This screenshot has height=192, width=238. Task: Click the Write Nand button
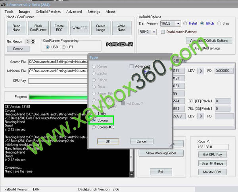point(121,28)
